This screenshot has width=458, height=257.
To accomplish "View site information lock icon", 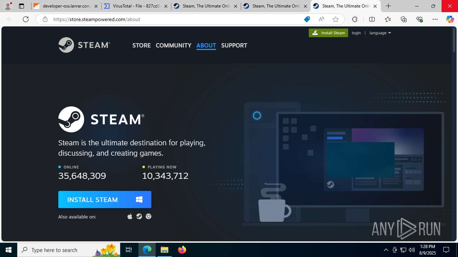I will coord(45,19).
